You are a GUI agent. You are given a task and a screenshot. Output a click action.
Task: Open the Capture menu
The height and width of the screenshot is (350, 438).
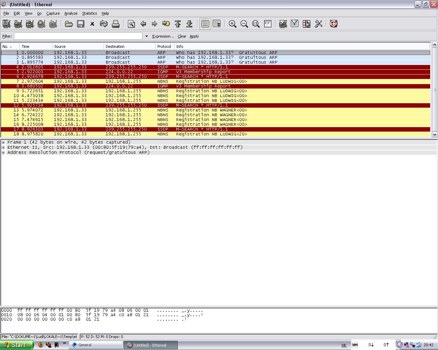[x=53, y=13]
